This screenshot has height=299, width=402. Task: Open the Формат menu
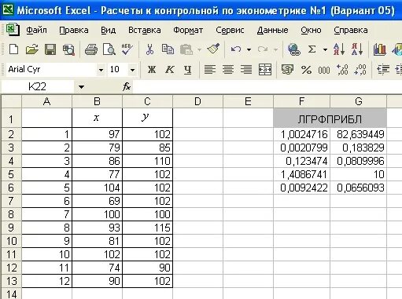tap(188, 31)
